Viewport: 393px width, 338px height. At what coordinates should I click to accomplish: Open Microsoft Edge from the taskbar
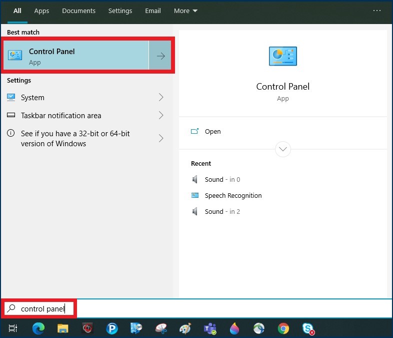[x=38, y=328]
